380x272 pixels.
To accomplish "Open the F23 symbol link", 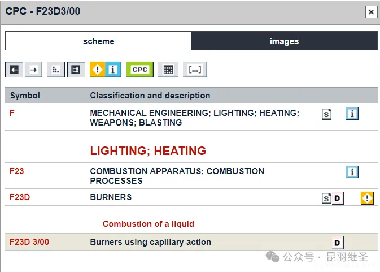I will [x=17, y=171].
